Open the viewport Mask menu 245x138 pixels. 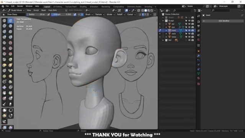tap(43, 10)
